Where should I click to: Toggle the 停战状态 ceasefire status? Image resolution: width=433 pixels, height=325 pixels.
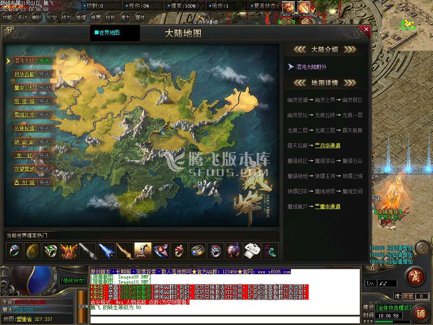point(73,281)
